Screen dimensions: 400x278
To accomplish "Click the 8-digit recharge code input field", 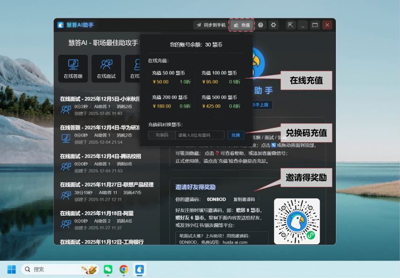I will 200,135.
